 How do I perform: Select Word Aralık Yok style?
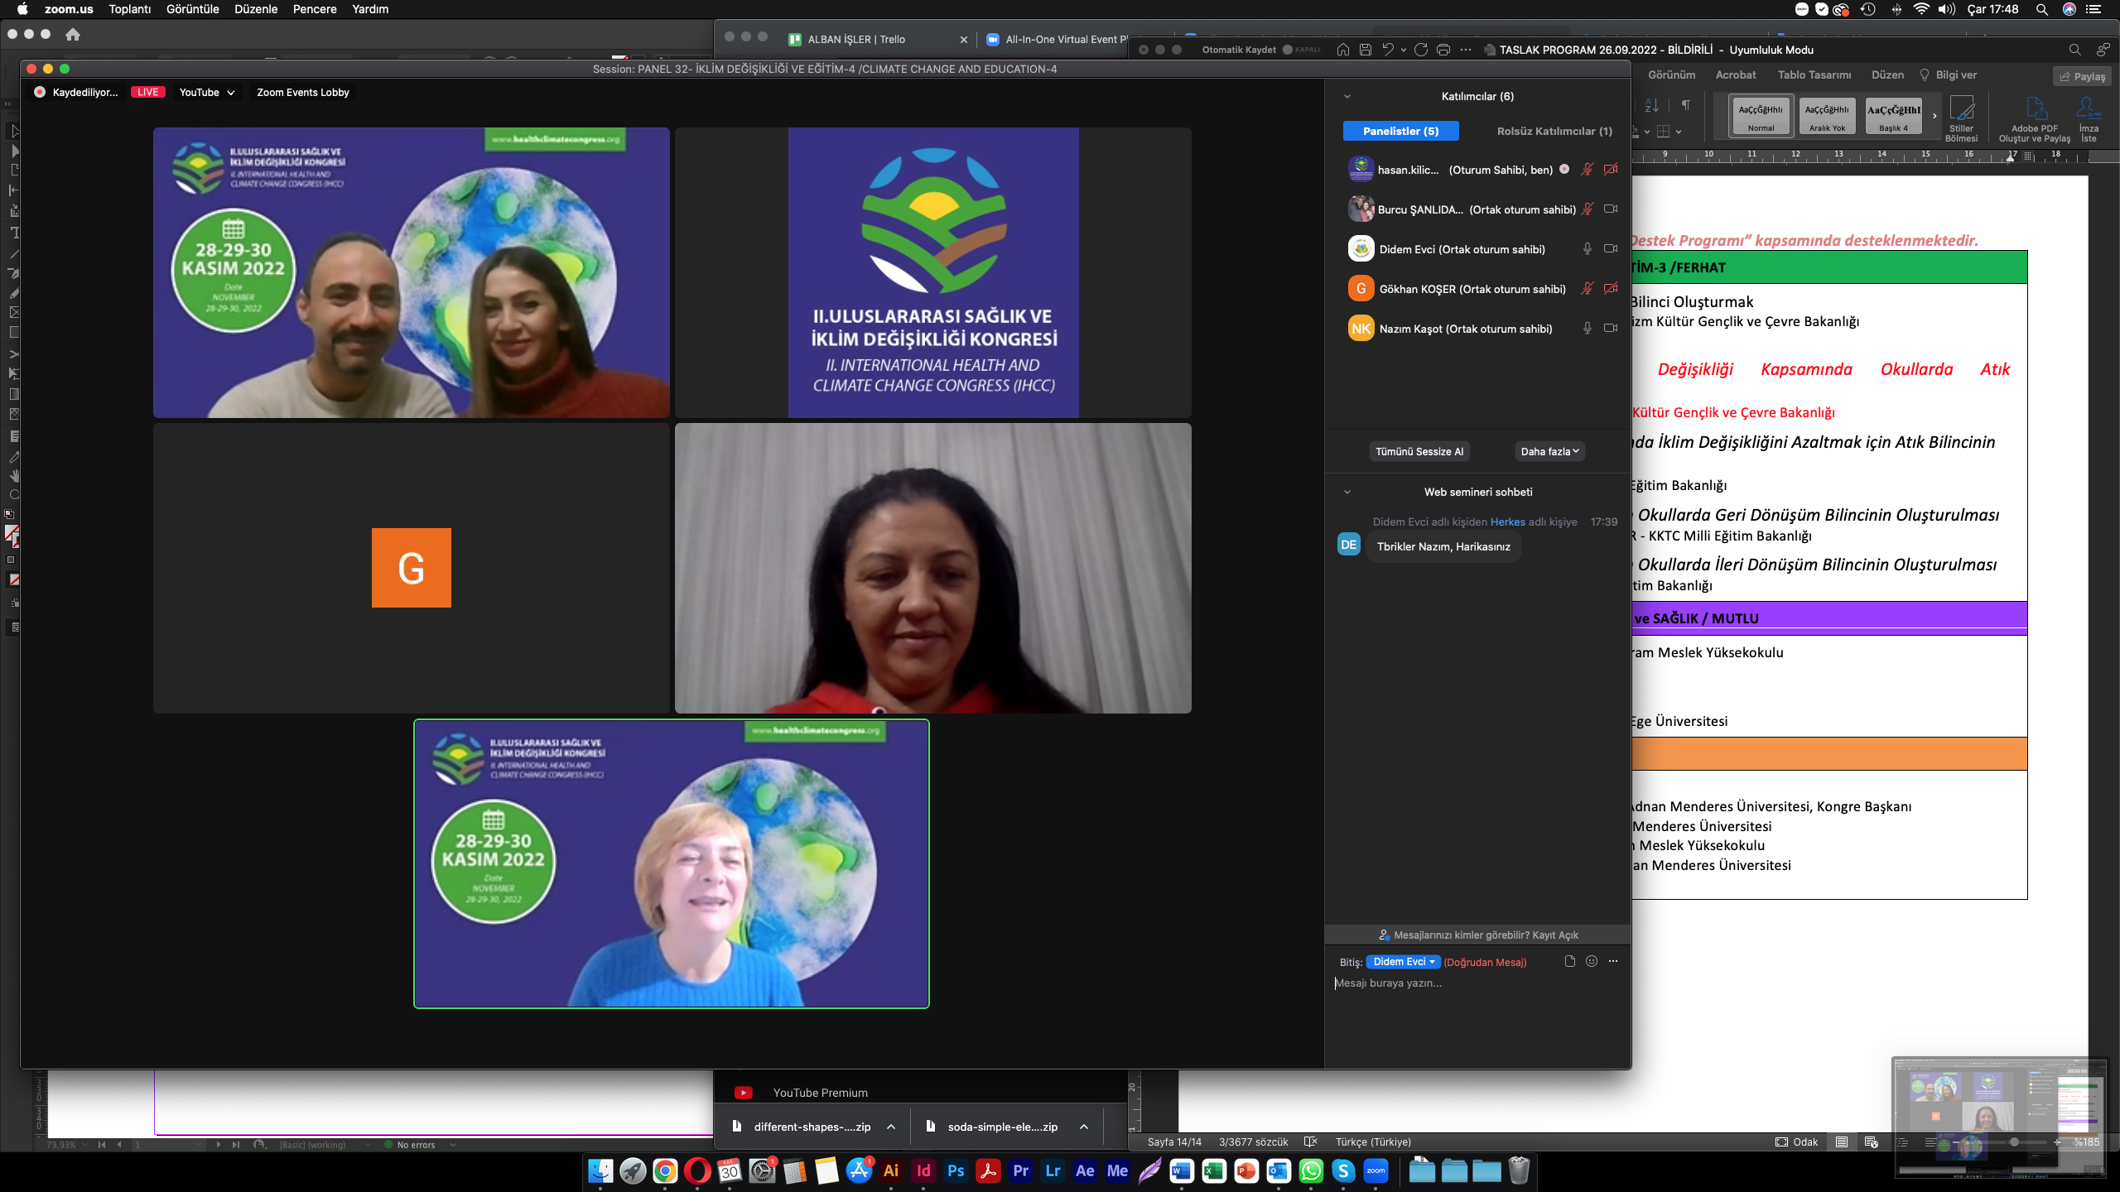click(1827, 116)
